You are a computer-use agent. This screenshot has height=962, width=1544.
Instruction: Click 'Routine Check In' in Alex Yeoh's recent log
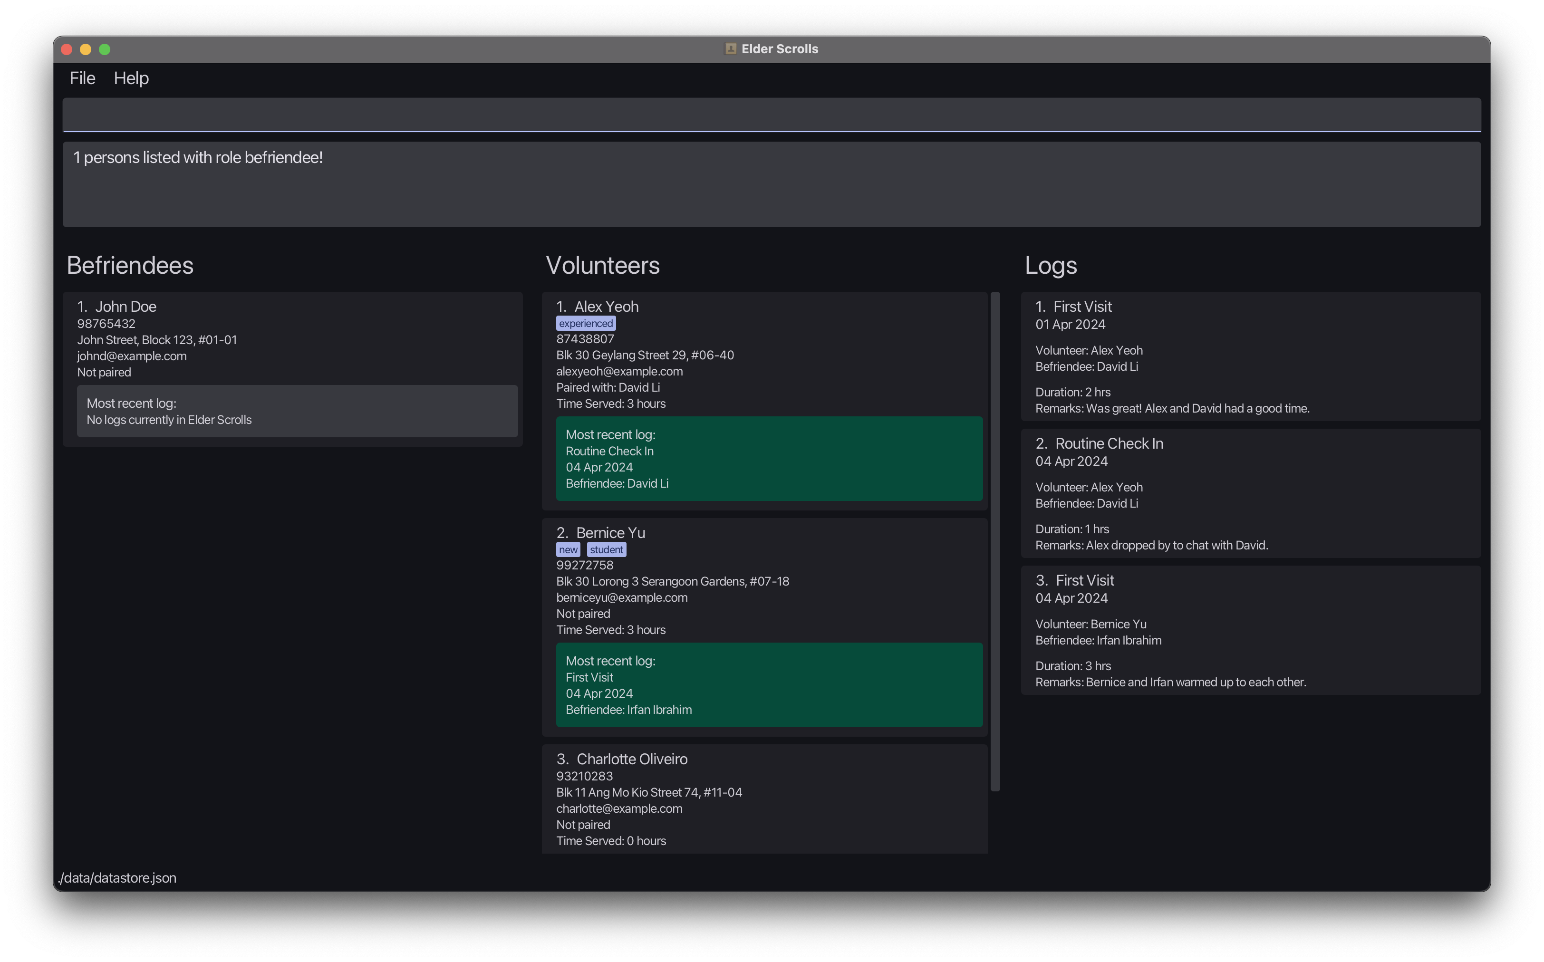(609, 451)
